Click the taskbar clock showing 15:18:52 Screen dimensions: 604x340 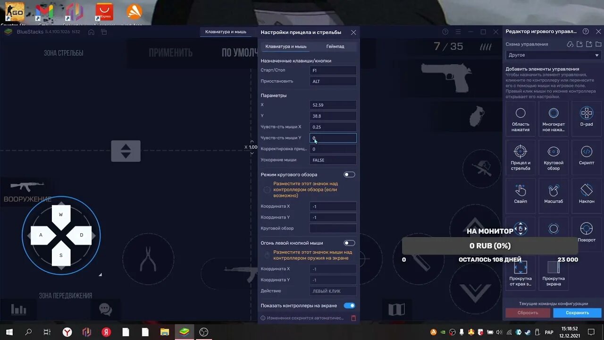[570, 332]
